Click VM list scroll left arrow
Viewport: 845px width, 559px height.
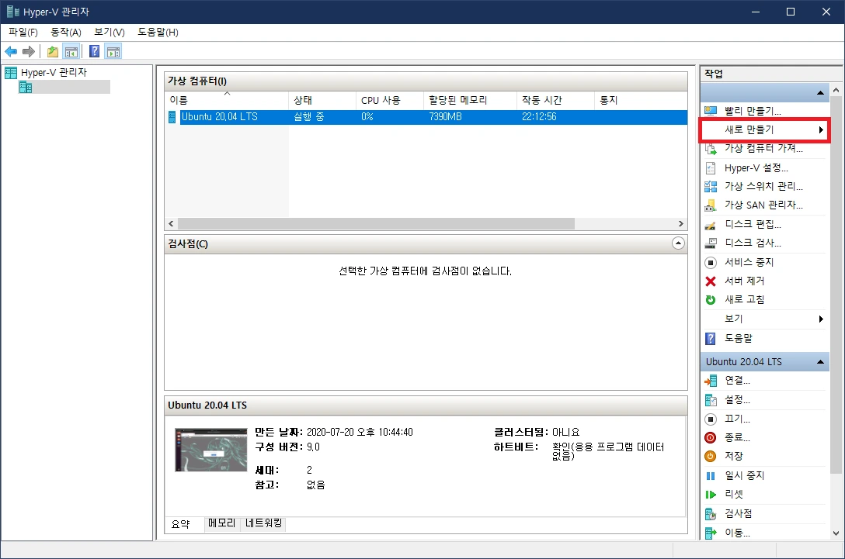tap(172, 223)
